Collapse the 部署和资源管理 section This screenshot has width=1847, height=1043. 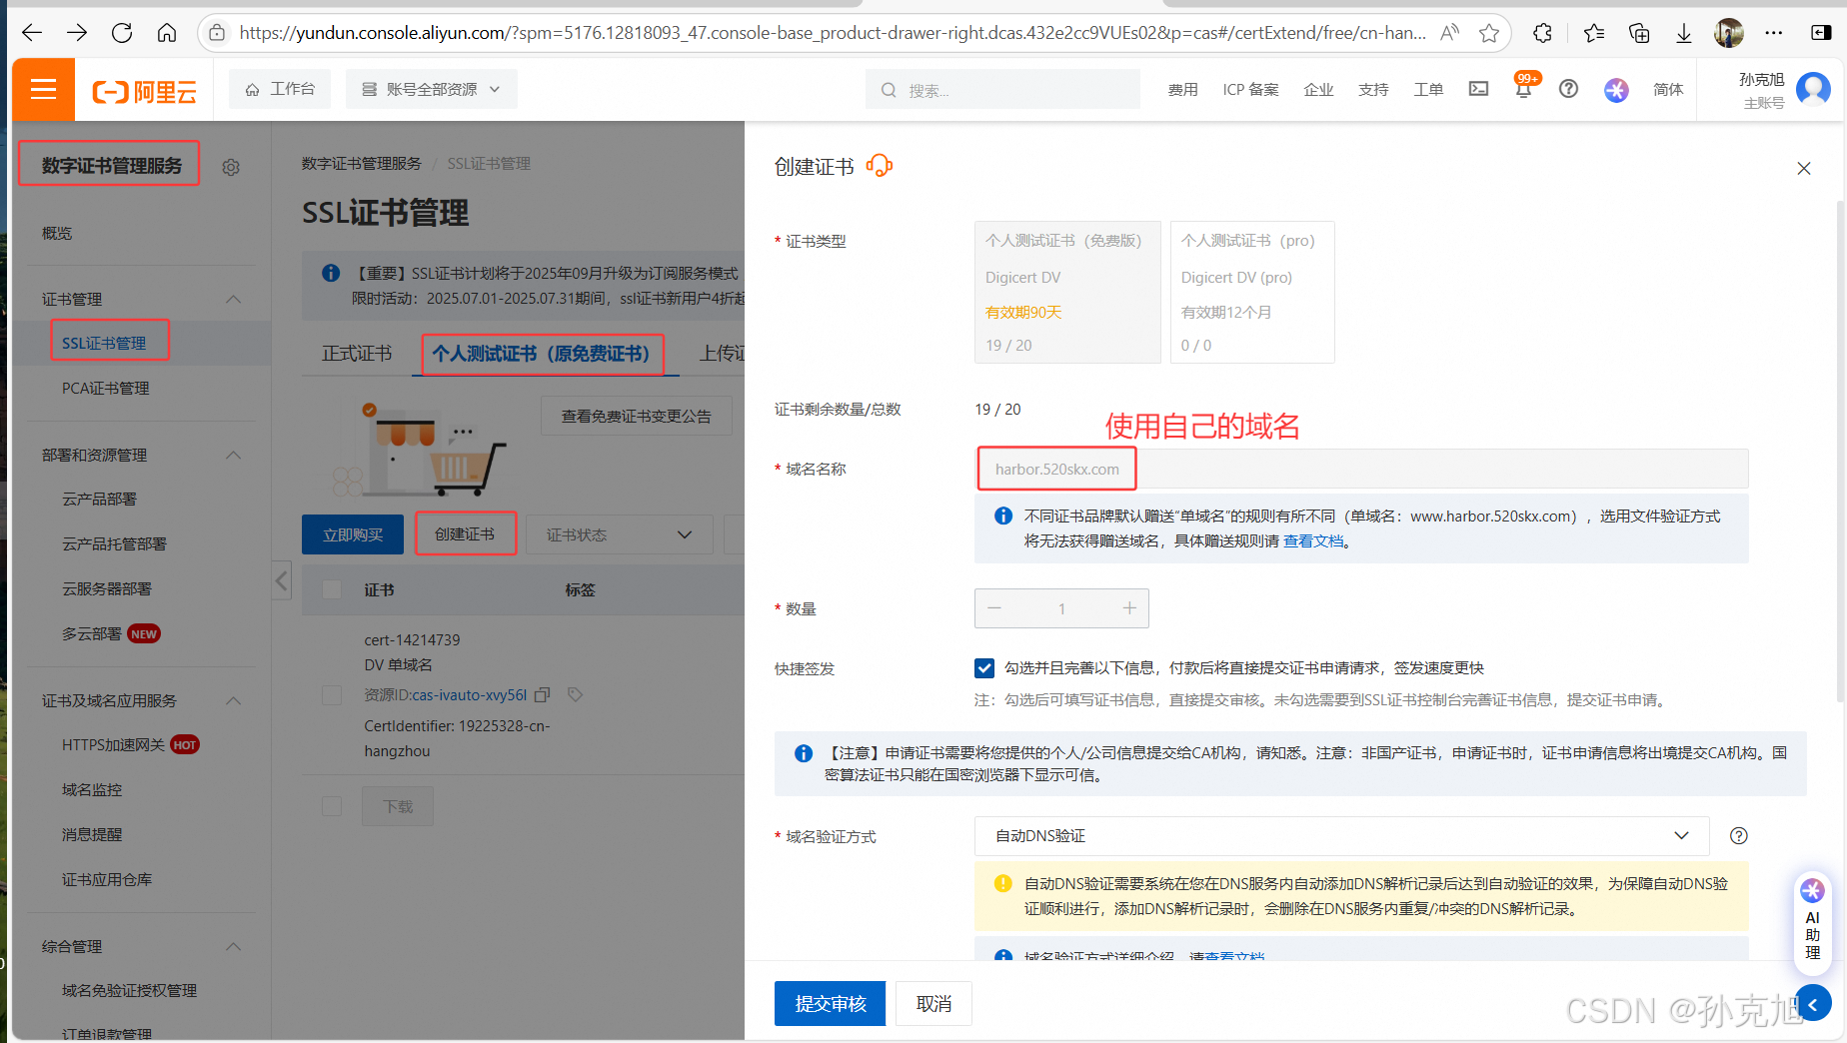(233, 456)
